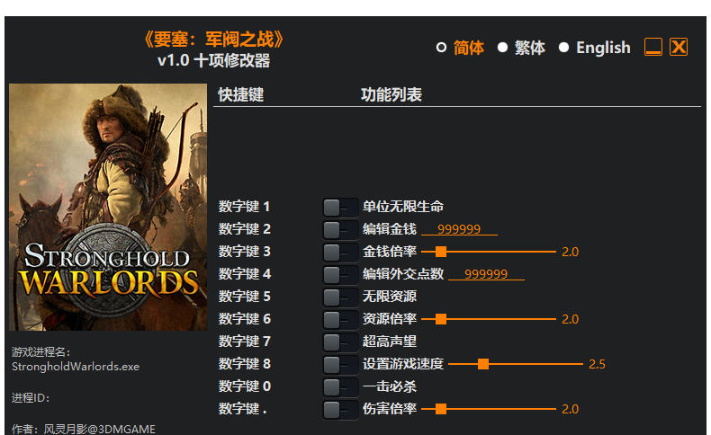Click 进程ID label

(x=31, y=398)
